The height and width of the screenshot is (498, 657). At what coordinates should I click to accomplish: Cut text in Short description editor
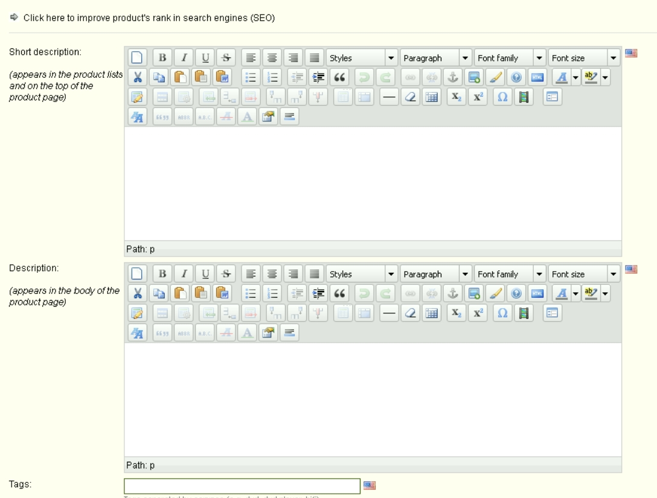137,77
